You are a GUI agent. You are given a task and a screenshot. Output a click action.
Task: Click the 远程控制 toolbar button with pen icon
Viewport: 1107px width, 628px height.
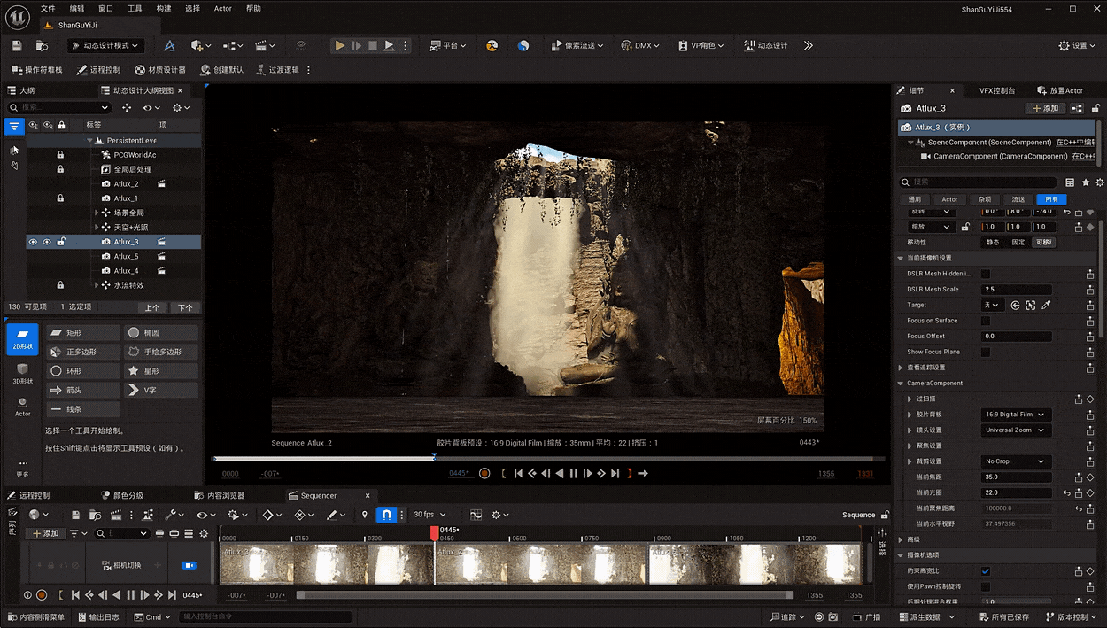(x=98, y=69)
